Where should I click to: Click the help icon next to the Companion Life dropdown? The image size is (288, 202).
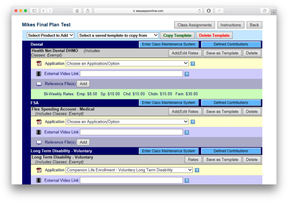pyautogui.click(x=197, y=170)
